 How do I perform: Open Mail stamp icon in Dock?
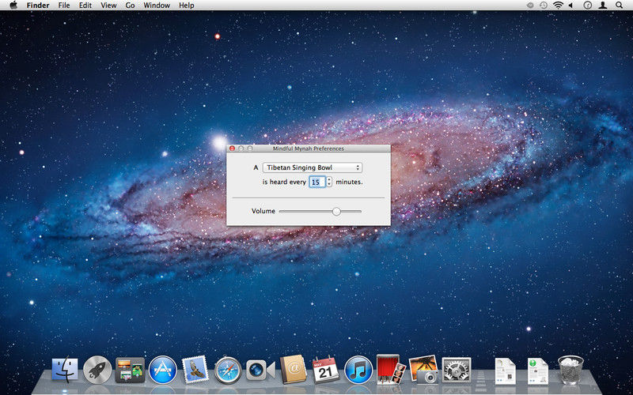pos(195,369)
